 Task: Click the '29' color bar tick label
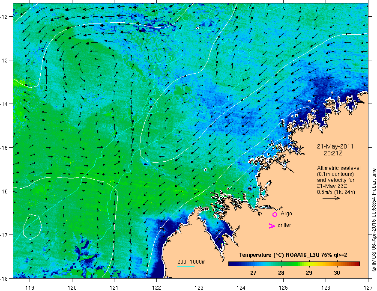[309, 273]
